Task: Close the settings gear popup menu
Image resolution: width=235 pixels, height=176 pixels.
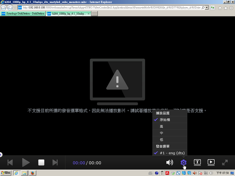Action: pos(184,163)
